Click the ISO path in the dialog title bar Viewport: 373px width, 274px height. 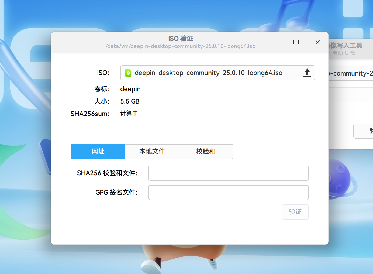(x=180, y=46)
